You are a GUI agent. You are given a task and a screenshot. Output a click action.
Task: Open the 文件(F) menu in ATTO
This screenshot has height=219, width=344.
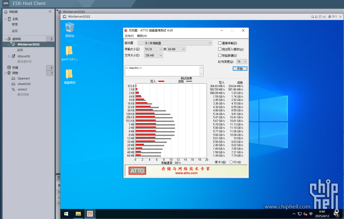(x=129, y=36)
